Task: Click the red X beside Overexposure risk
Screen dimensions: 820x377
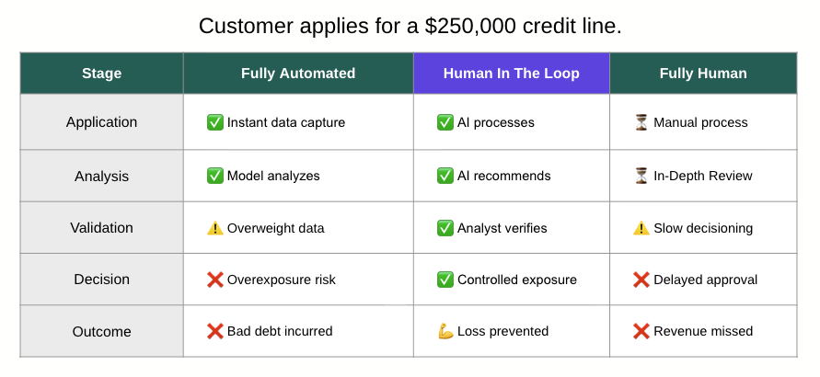Action: [215, 280]
